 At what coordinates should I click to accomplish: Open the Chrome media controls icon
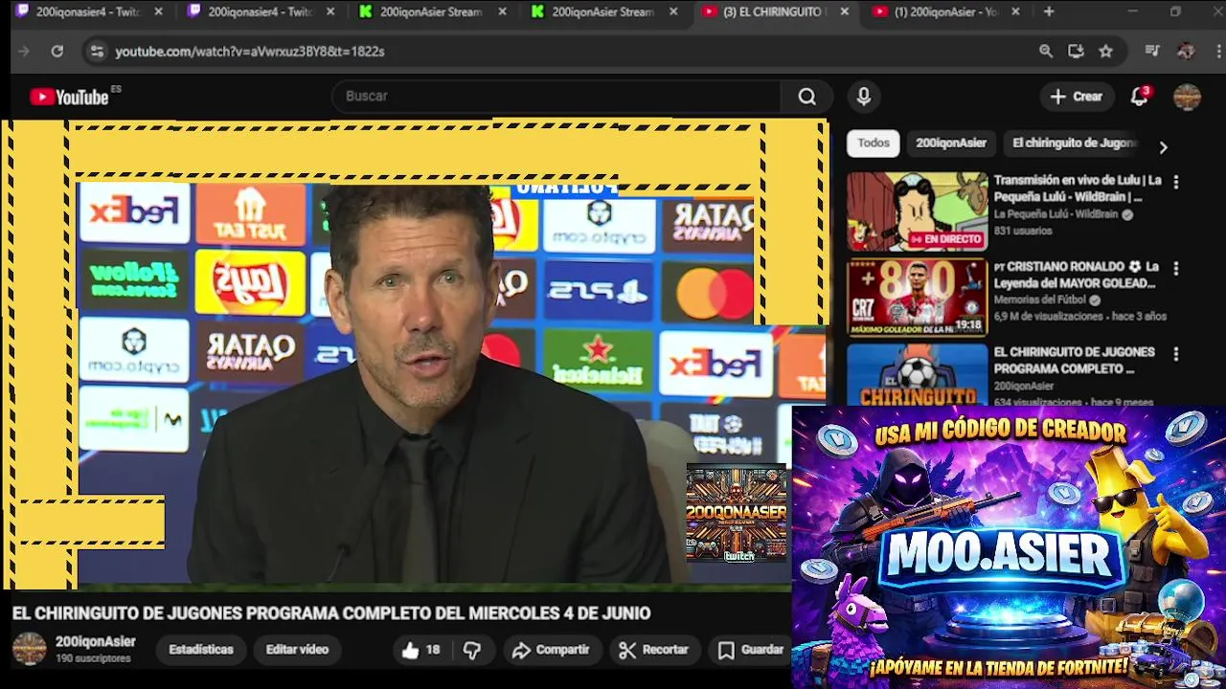1152,52
